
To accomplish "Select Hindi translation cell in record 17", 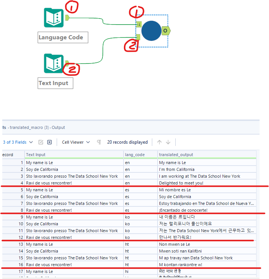I will (x=207, y=271).
